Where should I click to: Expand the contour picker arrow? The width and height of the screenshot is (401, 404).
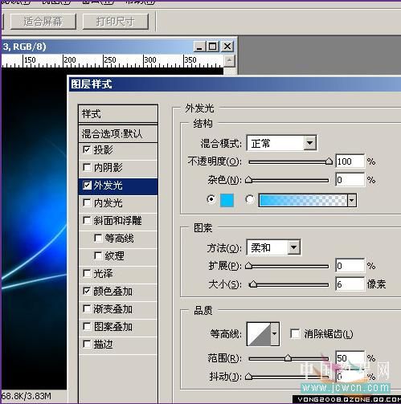pyautogui.click(x=275, y=334)
